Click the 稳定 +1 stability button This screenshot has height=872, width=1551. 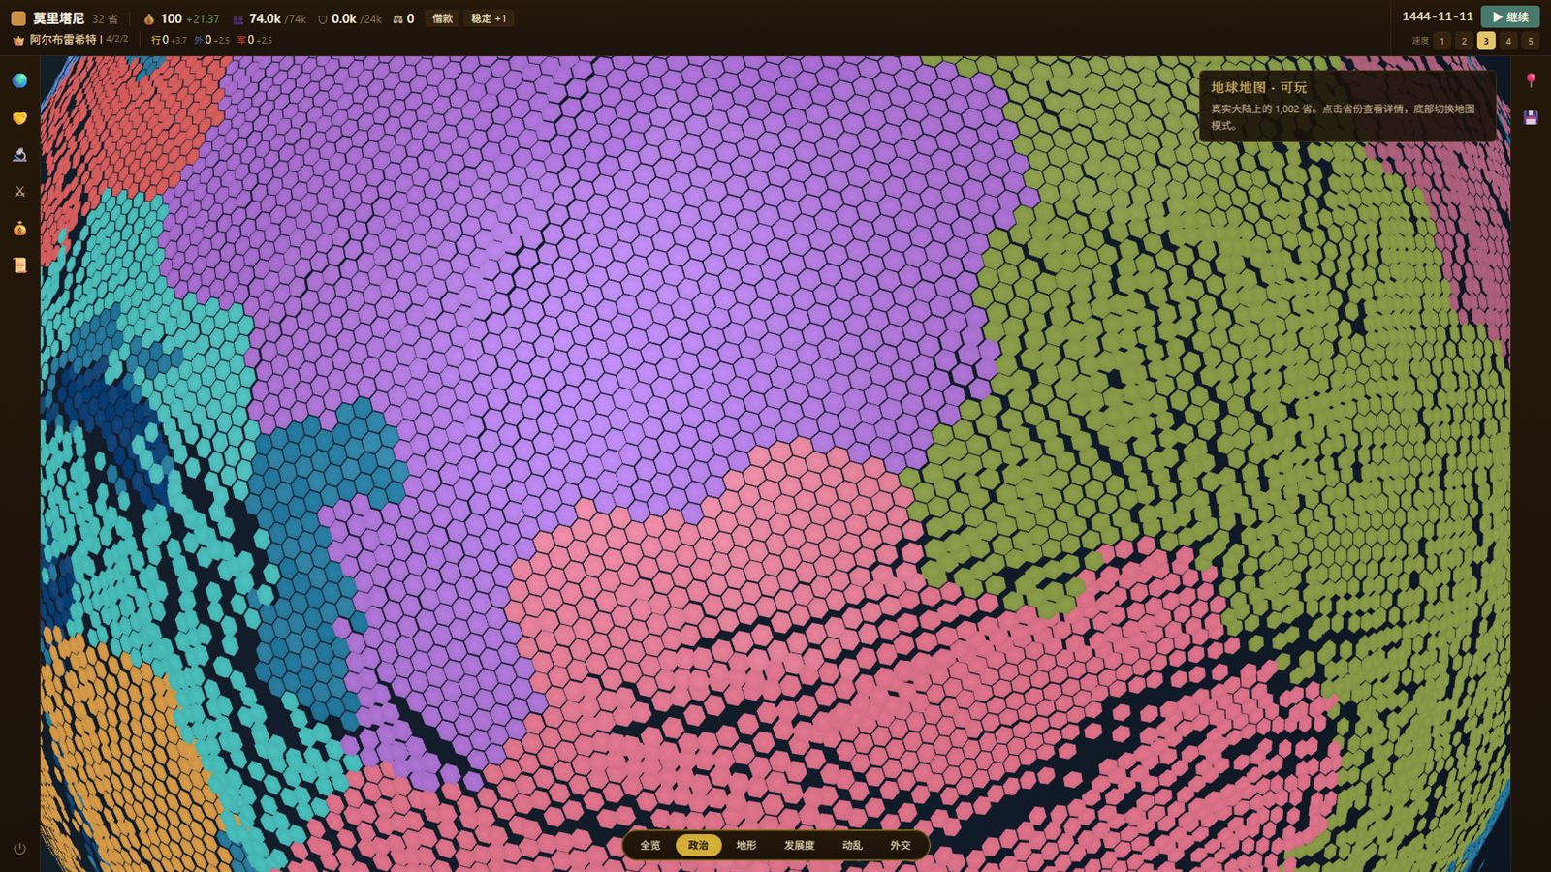489,18
